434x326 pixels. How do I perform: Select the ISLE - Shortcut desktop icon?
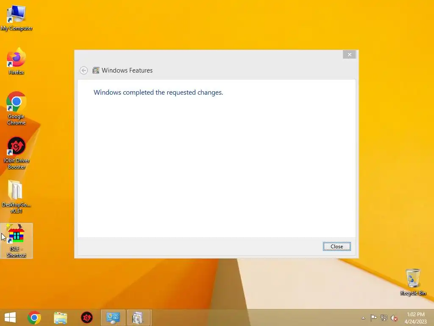tap(17, 241)
